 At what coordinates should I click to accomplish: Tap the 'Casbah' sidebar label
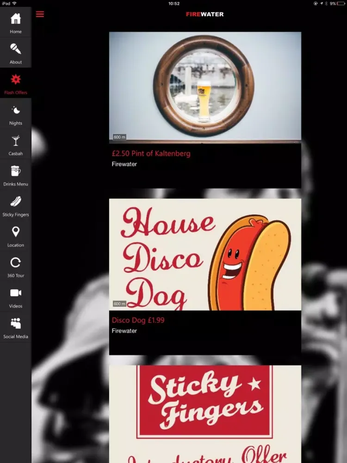point(16,154)
